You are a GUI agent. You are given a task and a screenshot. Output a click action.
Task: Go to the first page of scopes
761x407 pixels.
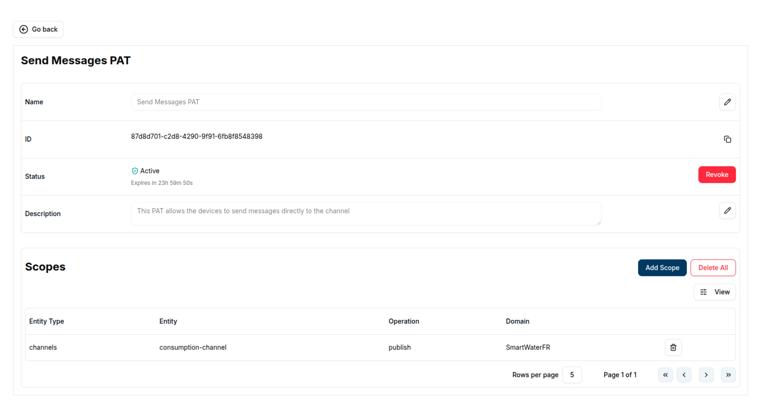pos(665,375)
